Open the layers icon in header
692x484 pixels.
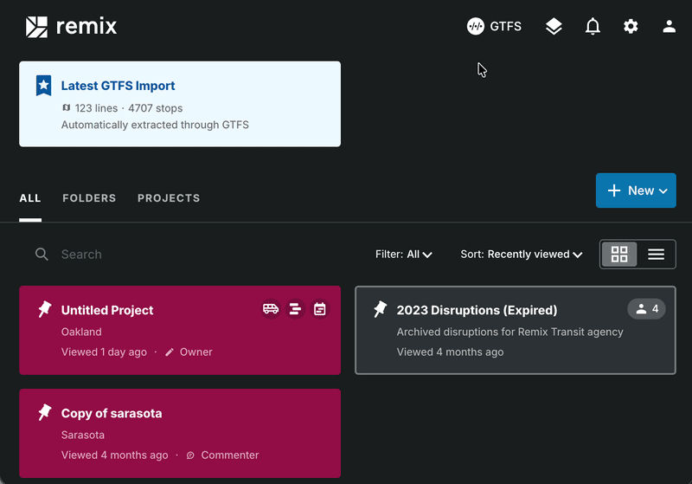pos(554,27)
